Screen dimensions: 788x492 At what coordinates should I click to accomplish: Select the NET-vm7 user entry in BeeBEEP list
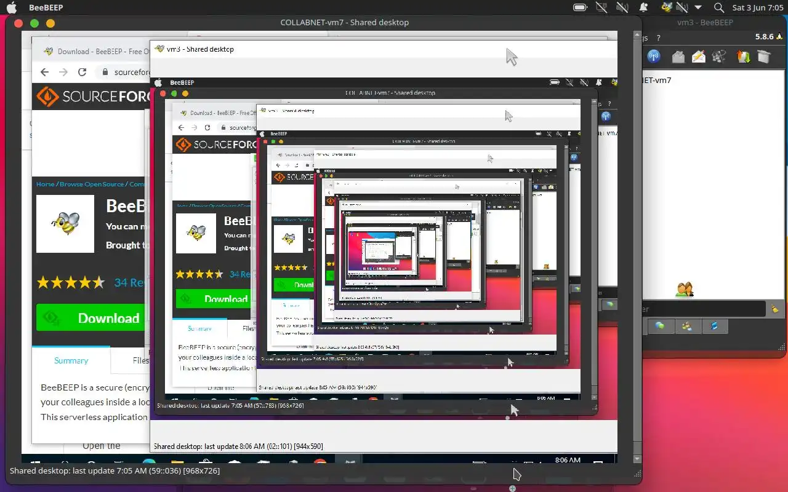pos(656,80)
